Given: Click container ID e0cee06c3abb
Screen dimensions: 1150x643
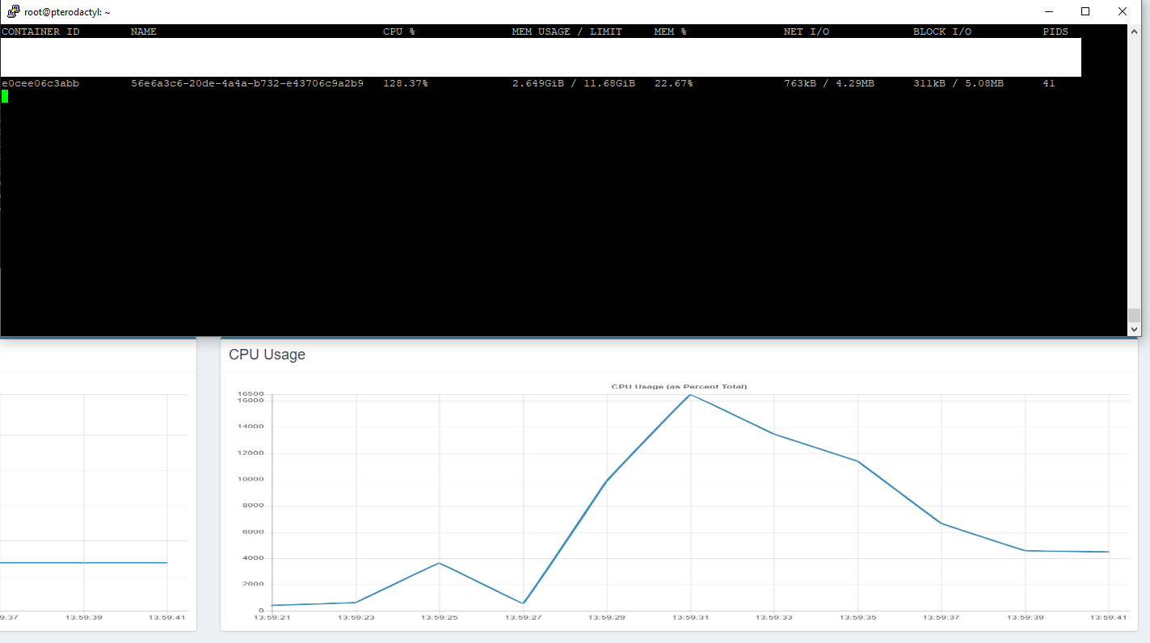Looking at the screenshot, I should (40, 83).
